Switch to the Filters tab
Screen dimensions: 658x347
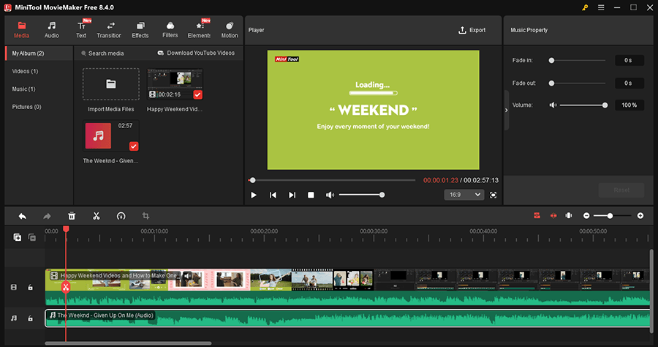[x=170, y=30]
